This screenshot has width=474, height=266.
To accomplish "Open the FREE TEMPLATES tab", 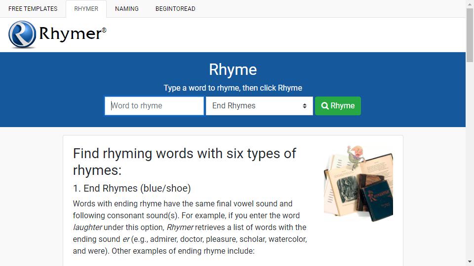I will 33,9.
